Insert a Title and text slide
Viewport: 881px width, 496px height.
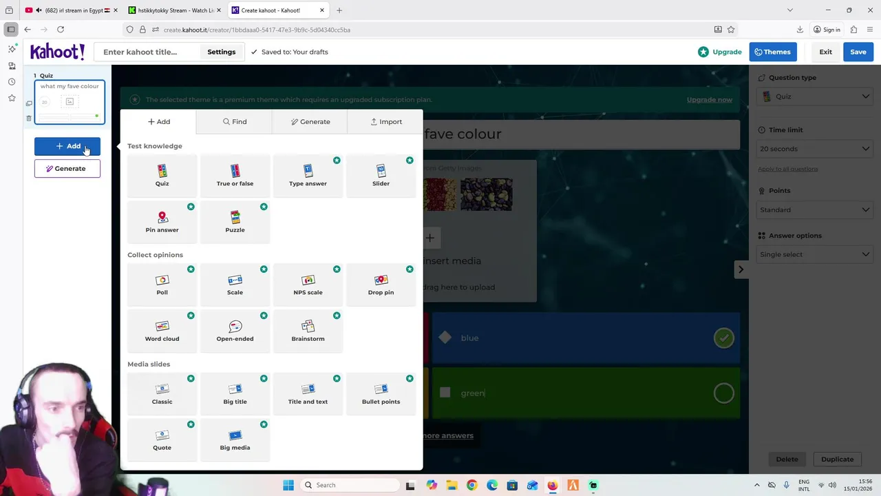pos(308,393)
